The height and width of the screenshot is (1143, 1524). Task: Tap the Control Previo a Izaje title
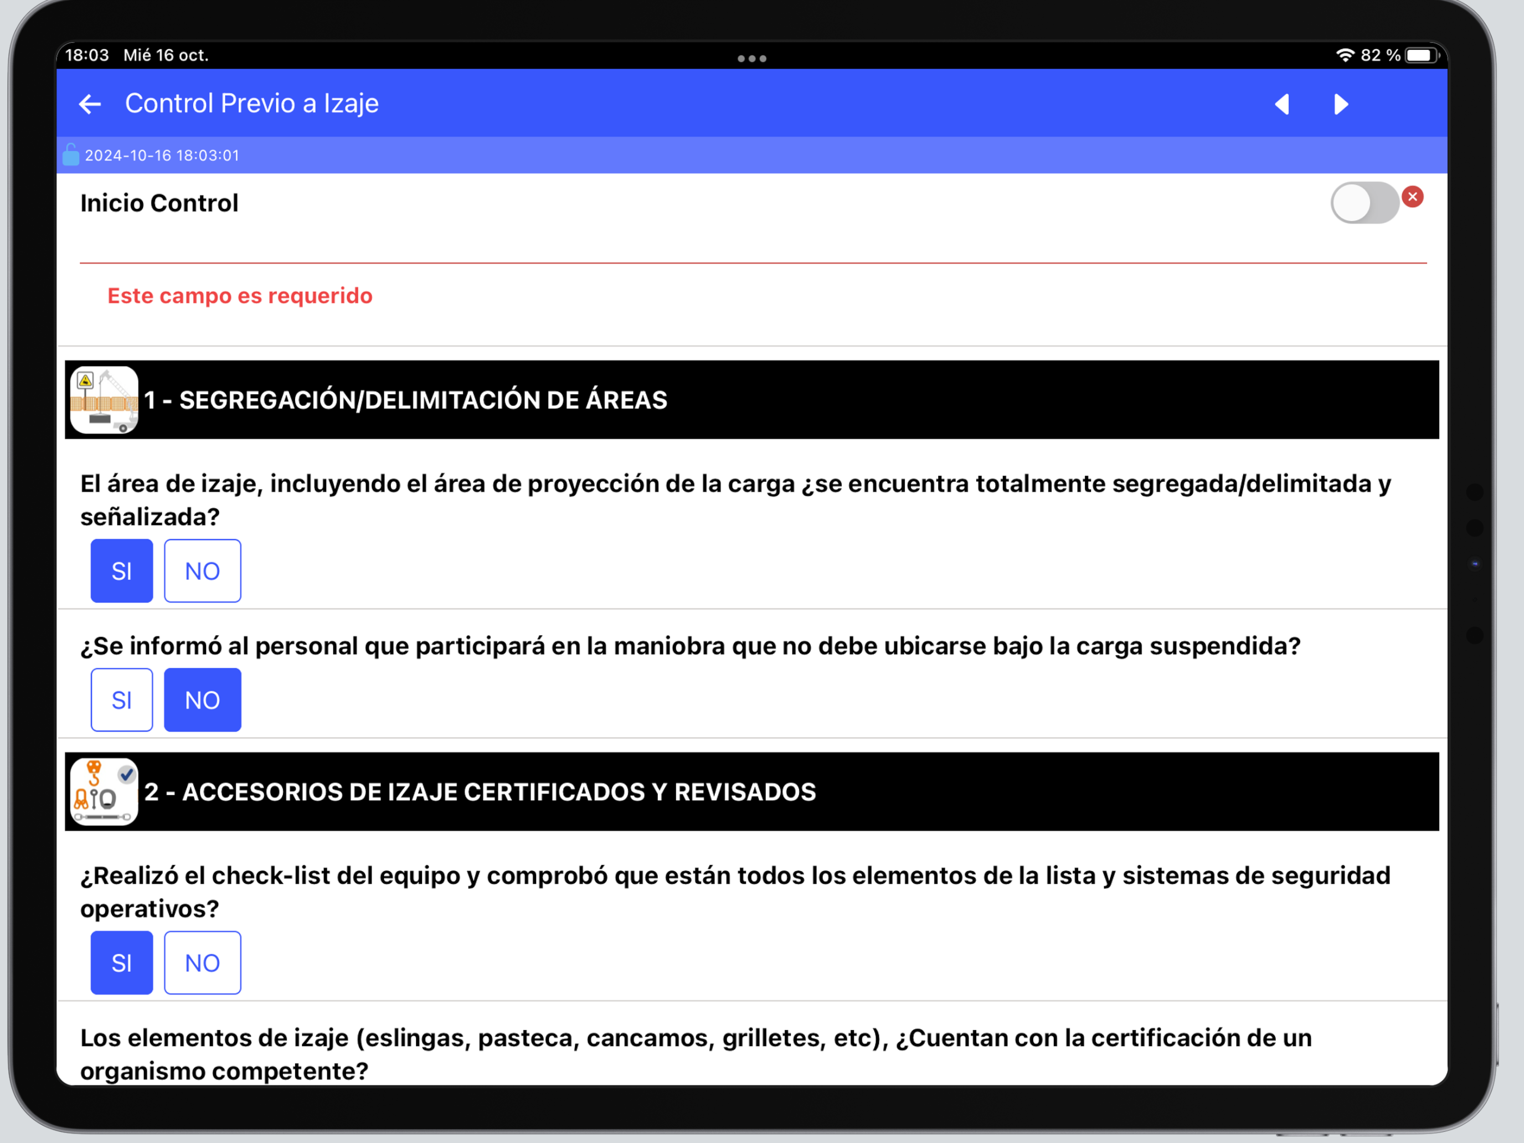251,104
